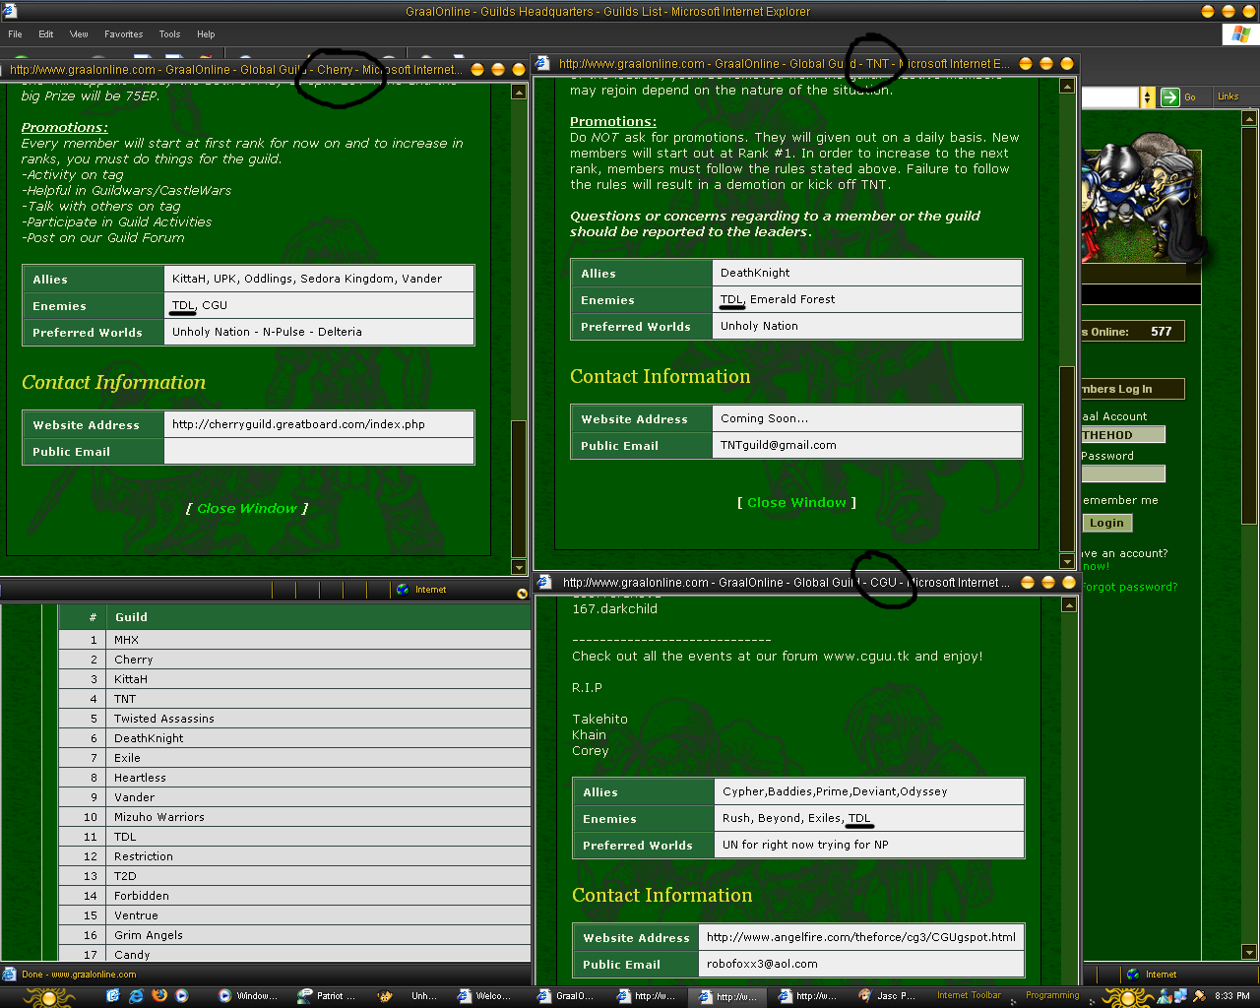The image size is (1260, 1008).
Task: Click the scroll up arrow in the CGU window
Action: click(x=1069, y=604)
